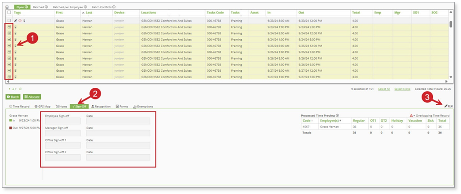Click the Edit pencil icon at right
The image size is (461, 194).
click(447, 106)
